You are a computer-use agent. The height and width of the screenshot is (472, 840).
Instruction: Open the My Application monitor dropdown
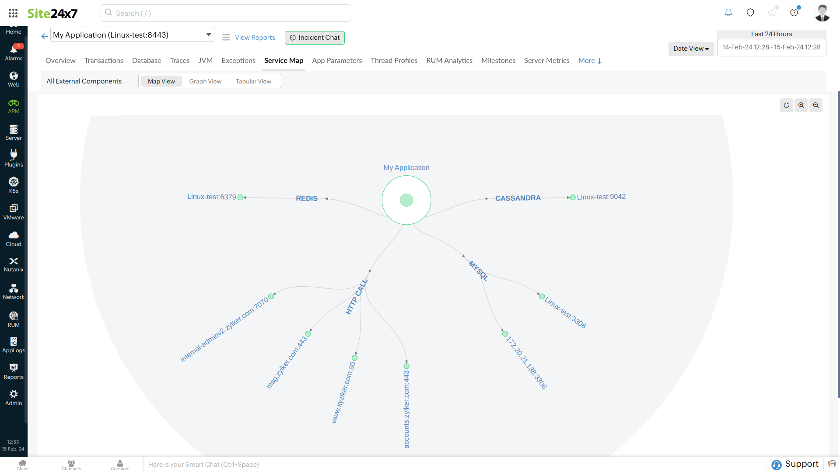coord(209,34)
